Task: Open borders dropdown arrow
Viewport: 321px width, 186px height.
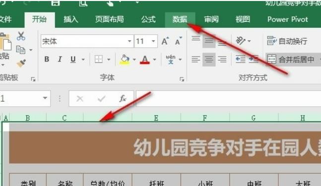Action: [109, 60]
